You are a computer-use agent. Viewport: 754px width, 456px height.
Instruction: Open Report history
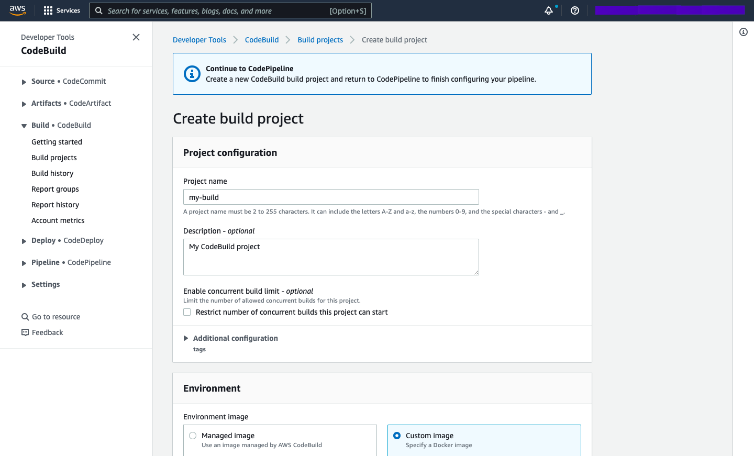point(55,205)
